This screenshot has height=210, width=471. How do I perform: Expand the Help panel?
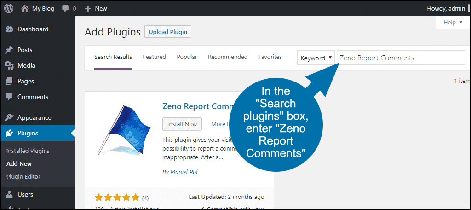tap(453, 23)
